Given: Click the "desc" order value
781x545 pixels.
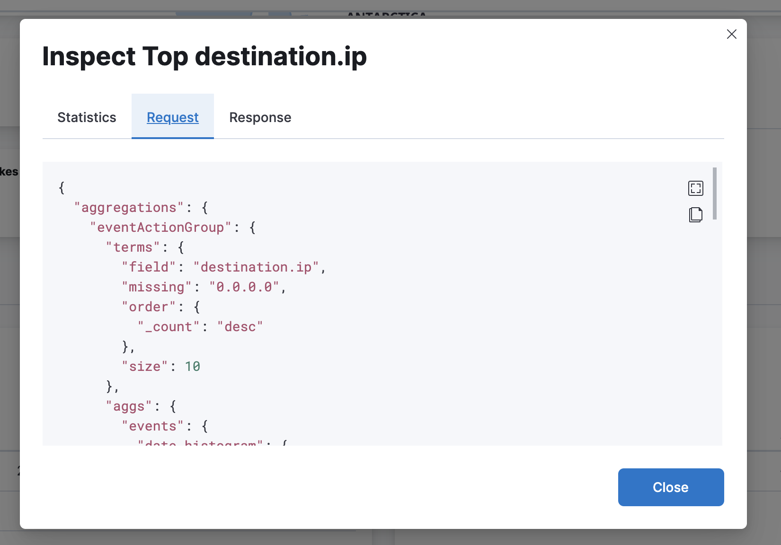Looking at the screenshot, I should [240, 327].
